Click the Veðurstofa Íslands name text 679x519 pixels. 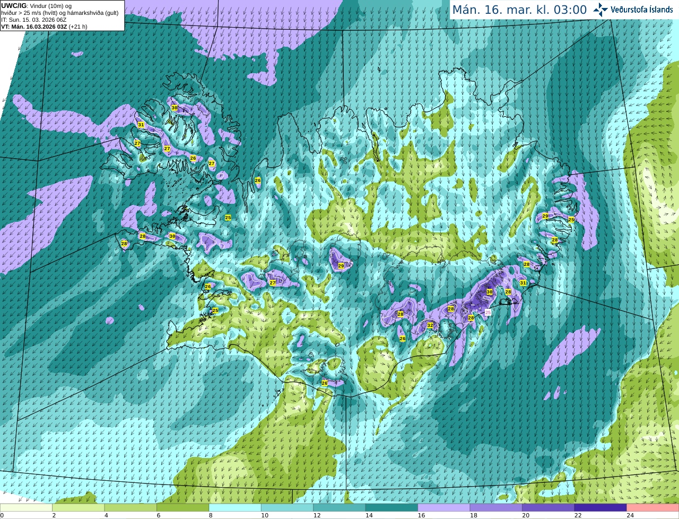pyautogui.click(x=642, y=10)
